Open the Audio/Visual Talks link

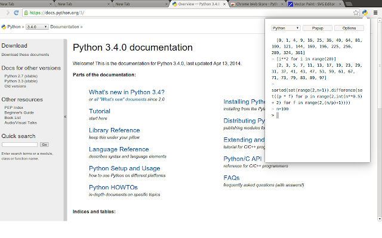(21, 123)
